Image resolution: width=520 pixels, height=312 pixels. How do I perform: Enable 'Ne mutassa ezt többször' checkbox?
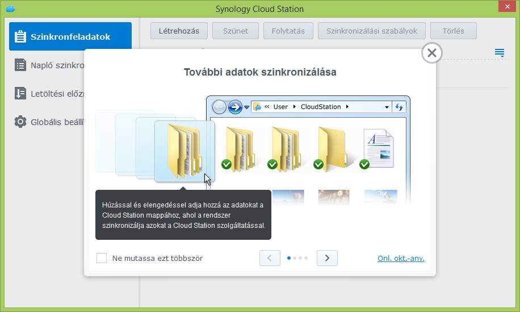(x=102, y=258)
